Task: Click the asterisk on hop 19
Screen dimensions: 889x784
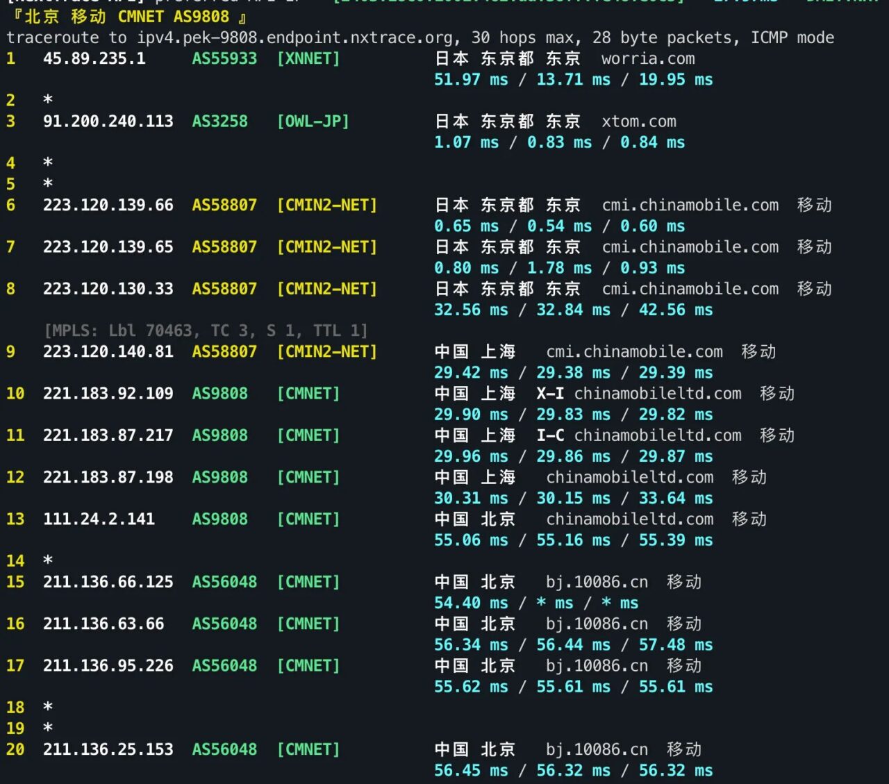Action: (x=48, y=728)
